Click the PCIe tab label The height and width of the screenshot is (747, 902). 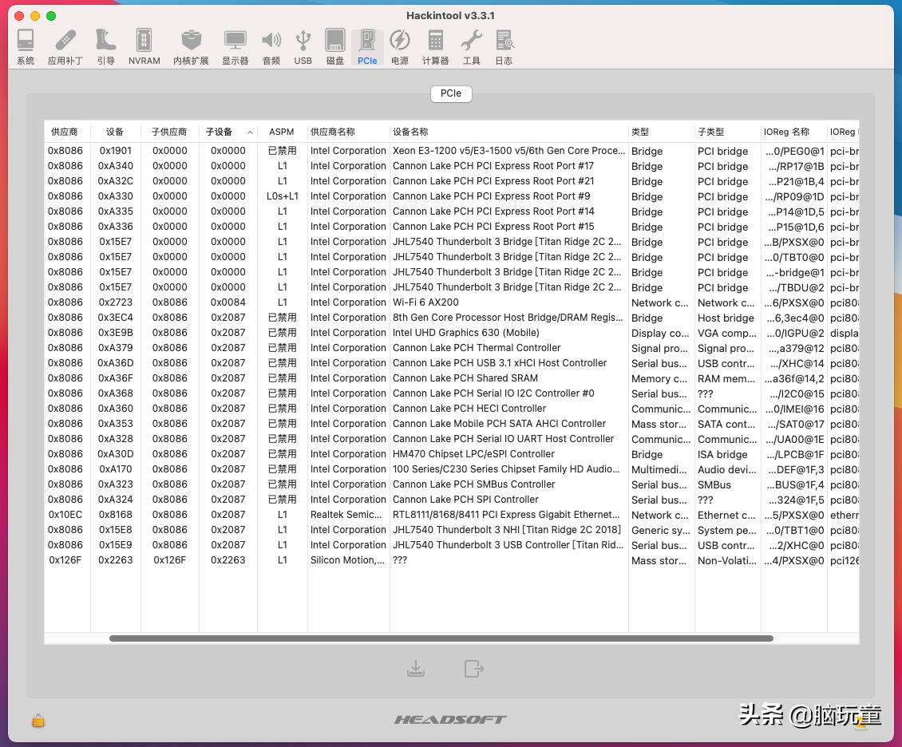[x=451, y=93]
